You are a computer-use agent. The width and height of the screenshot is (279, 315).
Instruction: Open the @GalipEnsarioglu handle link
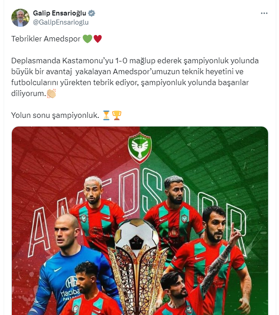60,22
